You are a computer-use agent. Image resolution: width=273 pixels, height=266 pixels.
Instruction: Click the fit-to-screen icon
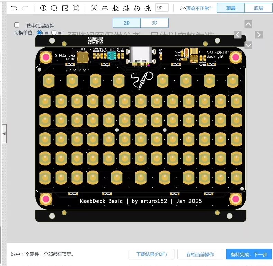[76, 8]
